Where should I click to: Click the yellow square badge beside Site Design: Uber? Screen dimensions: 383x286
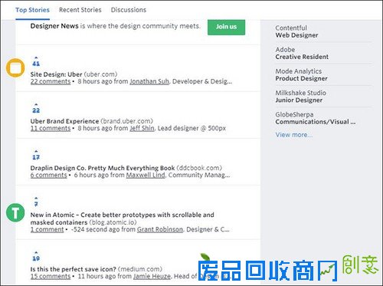click(x=15, y=67)
